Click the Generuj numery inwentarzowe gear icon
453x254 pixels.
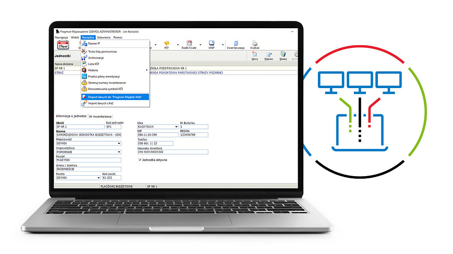[85, 83]
